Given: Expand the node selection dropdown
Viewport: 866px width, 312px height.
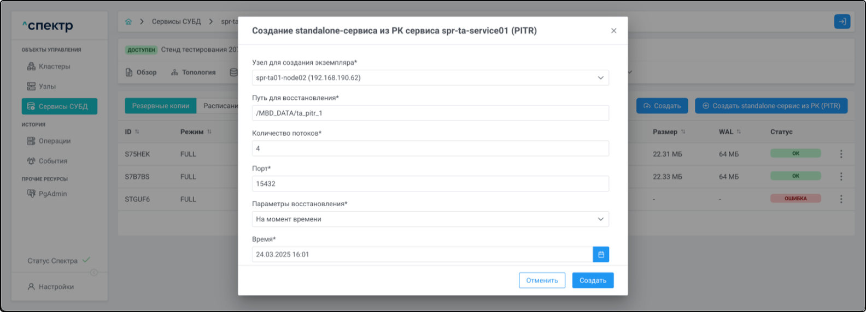Looking at the screenshot, I should coord(430,78).
